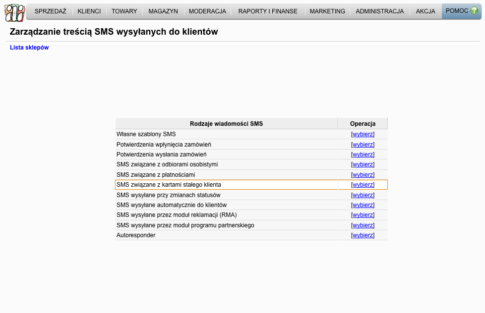Click the 'Rodzaje wiadomości SMS' column header
The image size is (485, 313).
227,124
